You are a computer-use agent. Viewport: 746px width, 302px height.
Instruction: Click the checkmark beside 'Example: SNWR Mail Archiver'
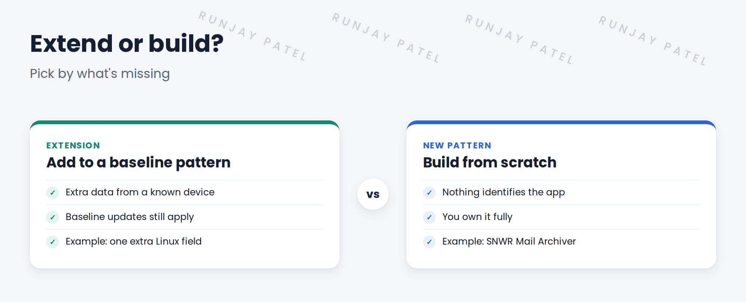pos(429,242)
